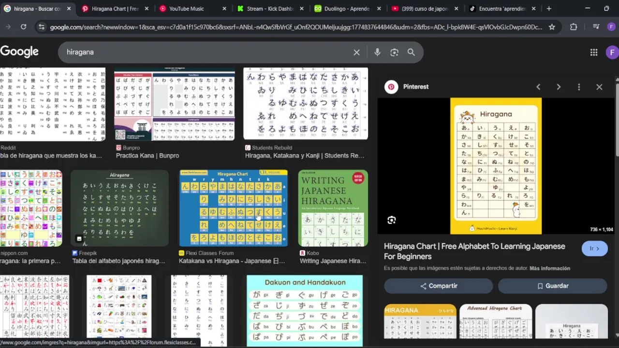This screenshot has width=619, height=348.
Task: Click the Guardar save button
Action: point(553,286)
